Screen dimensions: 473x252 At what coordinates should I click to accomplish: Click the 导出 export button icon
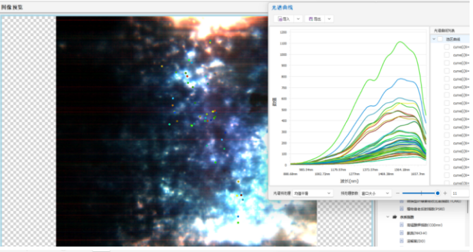[311, 19]
